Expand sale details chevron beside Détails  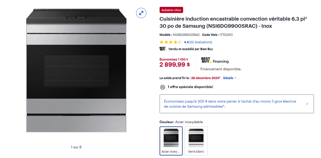click(x=235, y=78)
